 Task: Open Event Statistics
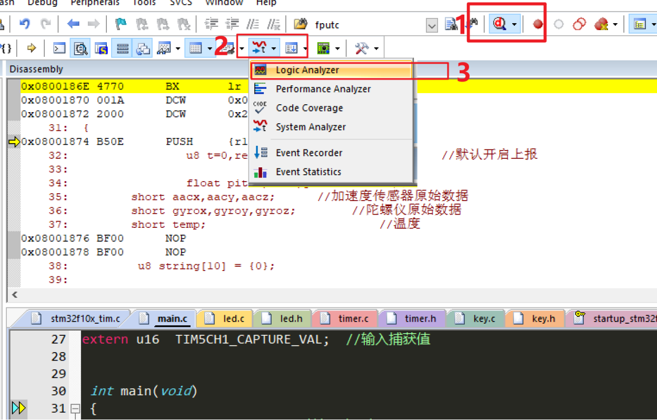(331, 172)
